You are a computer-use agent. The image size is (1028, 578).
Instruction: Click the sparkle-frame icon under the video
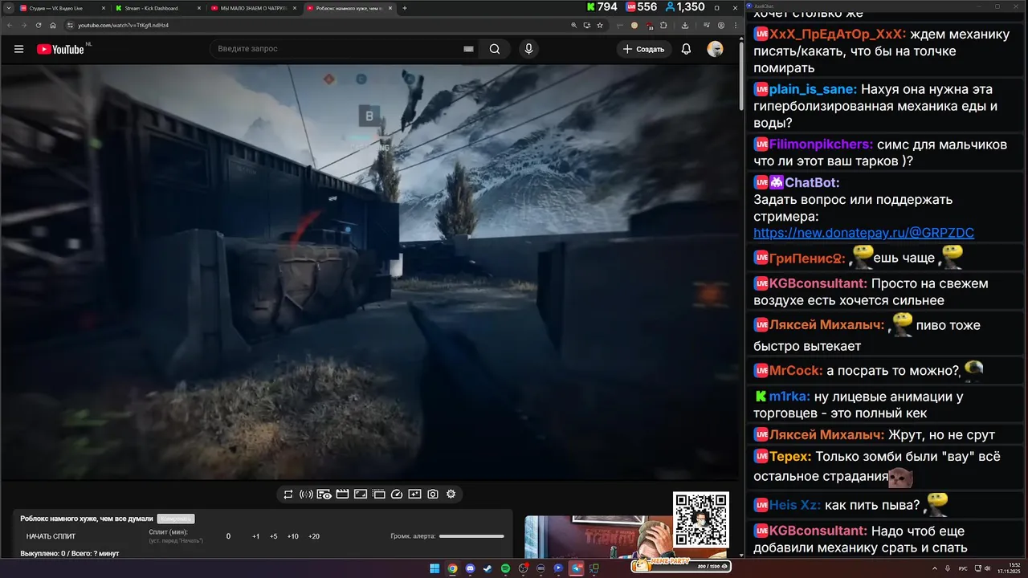click(x=414, y=495)
